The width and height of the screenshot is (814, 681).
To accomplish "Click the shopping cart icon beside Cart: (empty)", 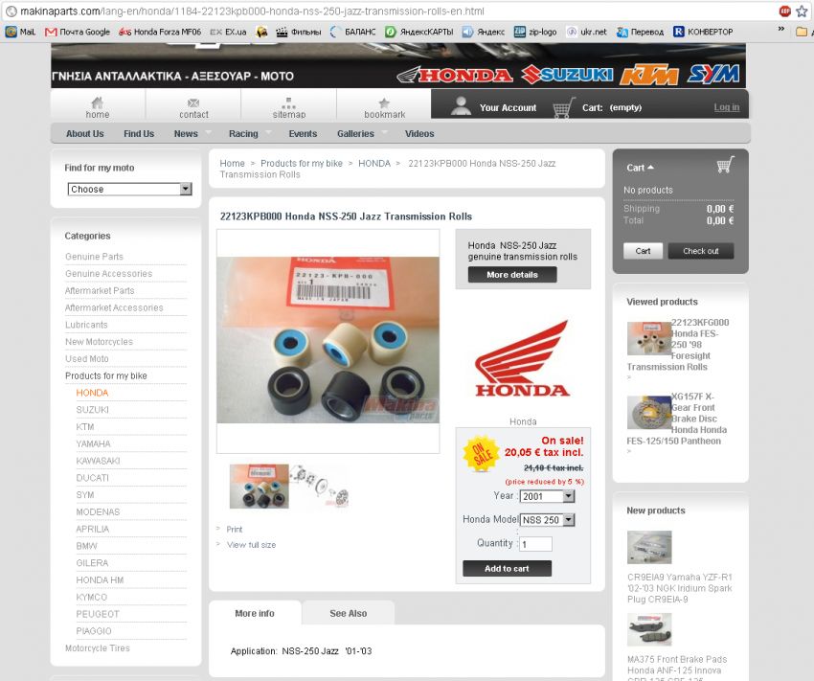I will (564, 107).
